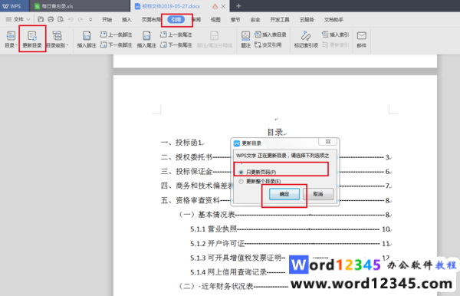Click the Save icon in quick toolbar
This screenshot has width=460, height=296.
[x=41, y=19]
